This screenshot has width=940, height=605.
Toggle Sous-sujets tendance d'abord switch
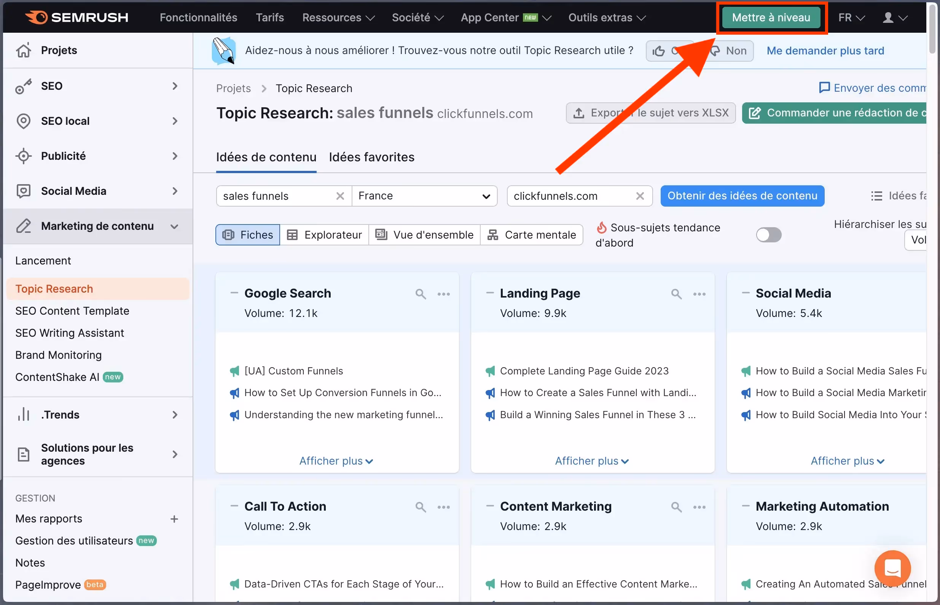coord(769,235)
